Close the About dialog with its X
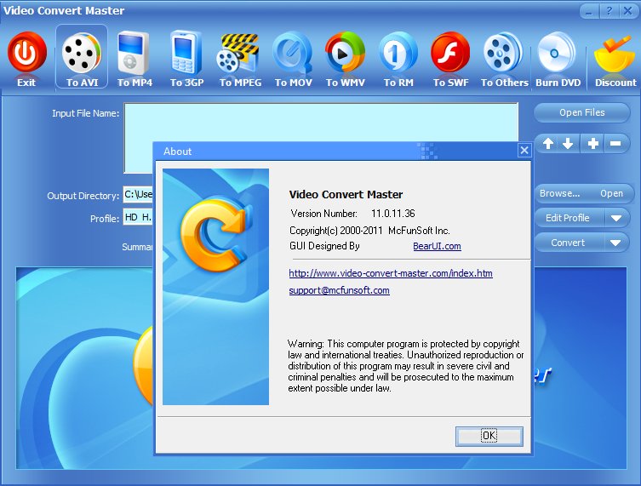641x486 pixels. pos(524,151)
